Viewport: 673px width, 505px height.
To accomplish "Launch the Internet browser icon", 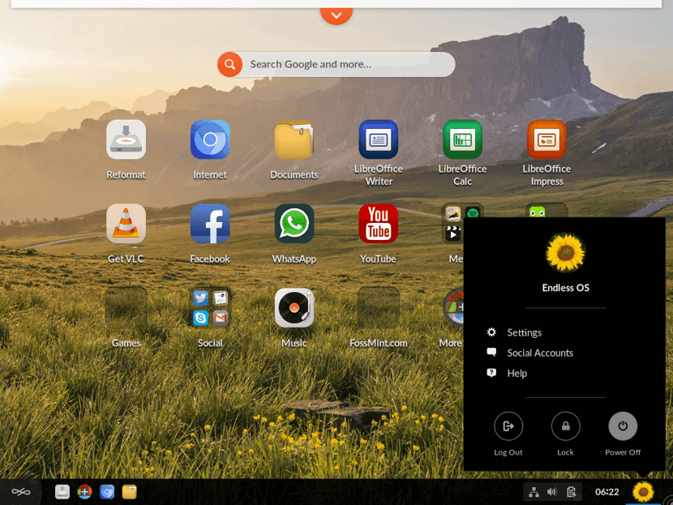I will (x=210, y=140).
